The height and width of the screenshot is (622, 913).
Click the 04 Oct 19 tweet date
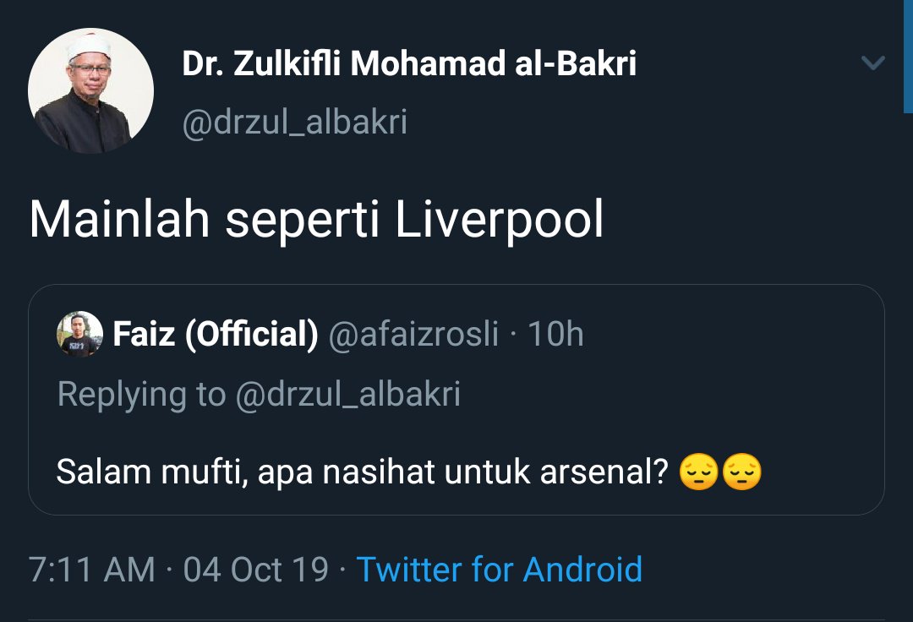point(255,570)
